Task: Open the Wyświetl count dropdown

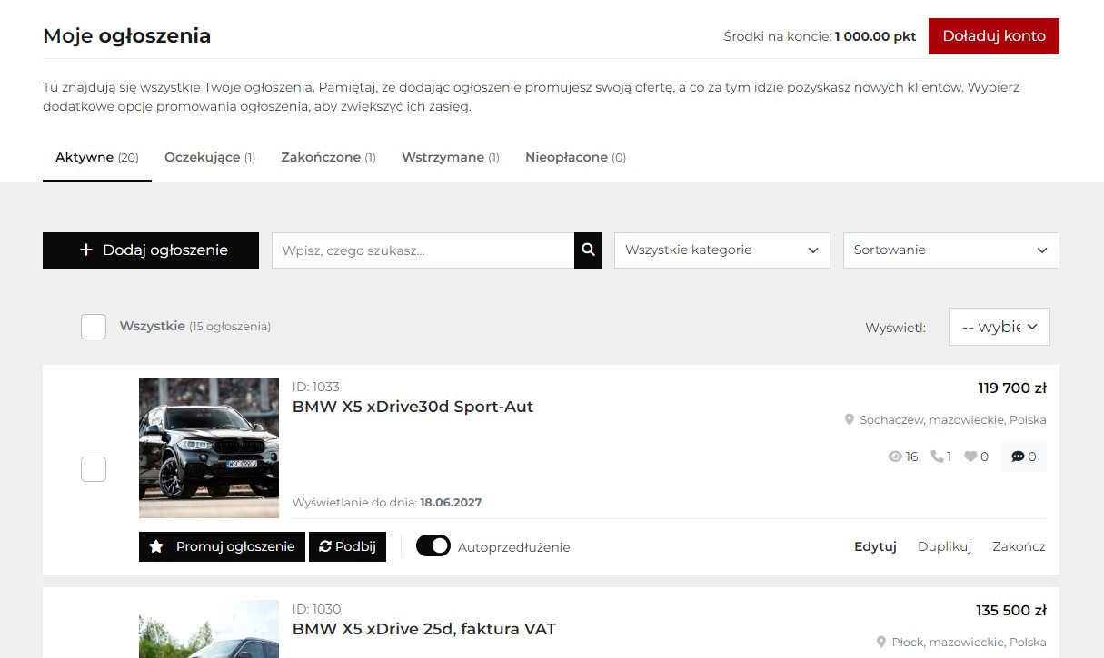Action: pos(999,327)
